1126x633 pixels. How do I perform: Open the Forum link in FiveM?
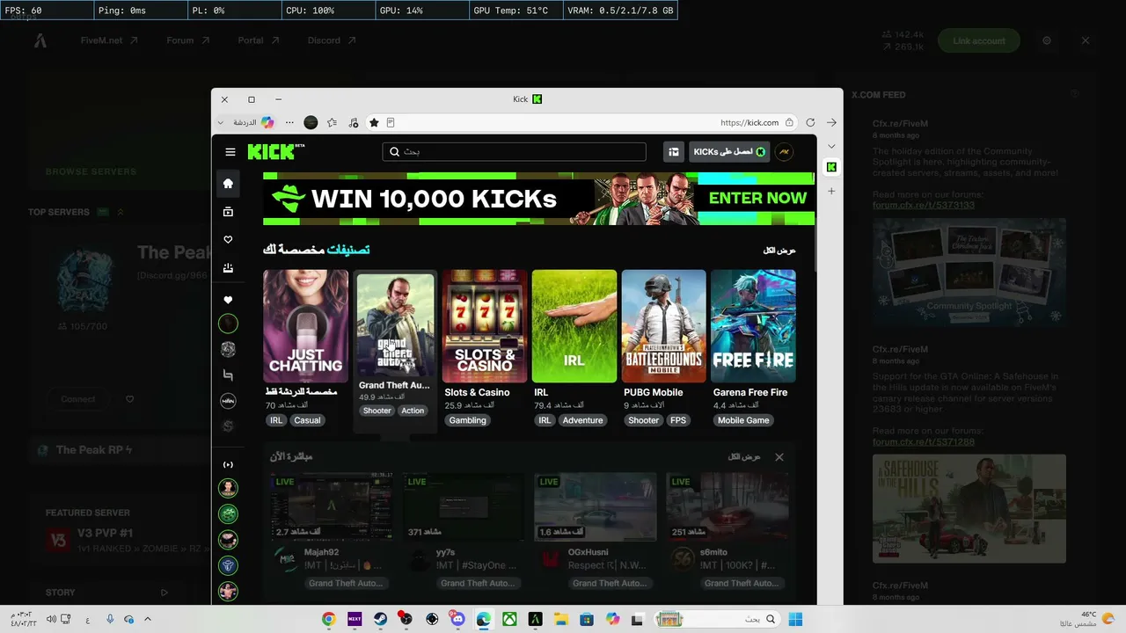point(188,40)
